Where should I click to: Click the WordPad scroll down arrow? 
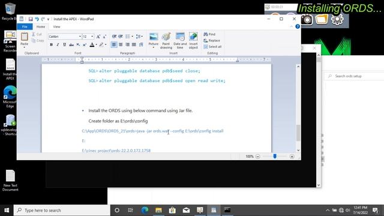[298, 150]
